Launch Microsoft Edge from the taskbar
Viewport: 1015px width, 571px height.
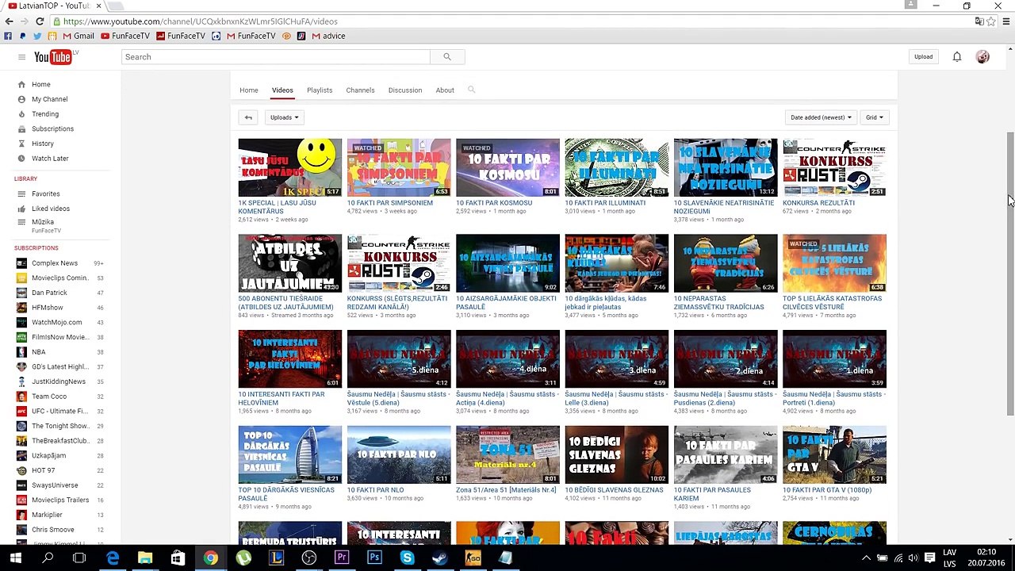pyautogui.click(x=113, y=558)
